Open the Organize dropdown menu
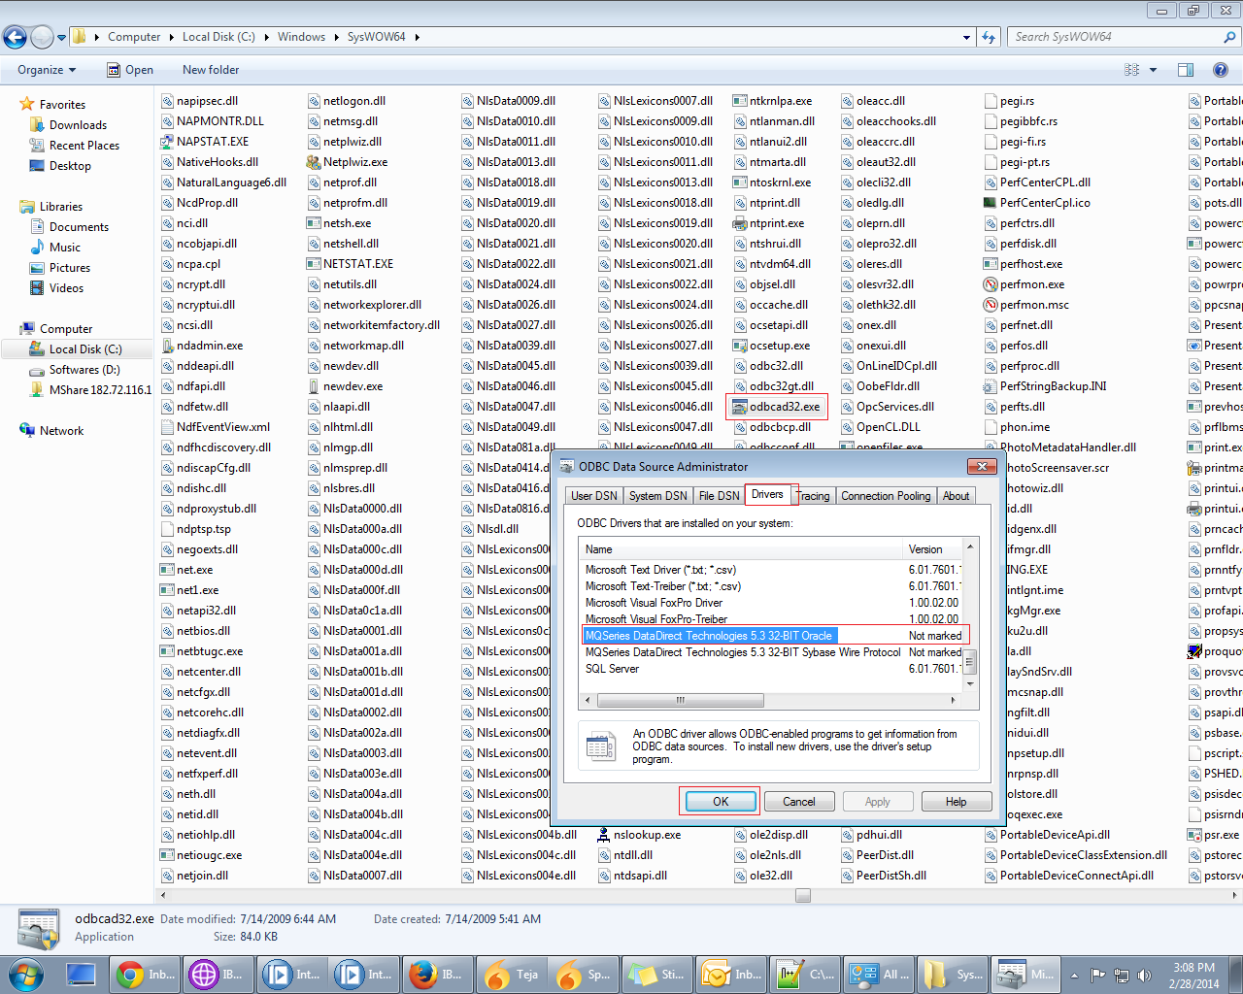Viewport: 1243px width, 994px height. (47, 70)
